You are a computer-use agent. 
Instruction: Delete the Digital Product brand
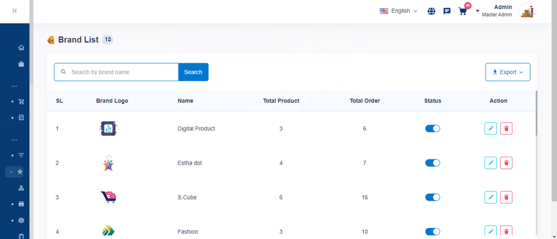[x=506, y=129]
